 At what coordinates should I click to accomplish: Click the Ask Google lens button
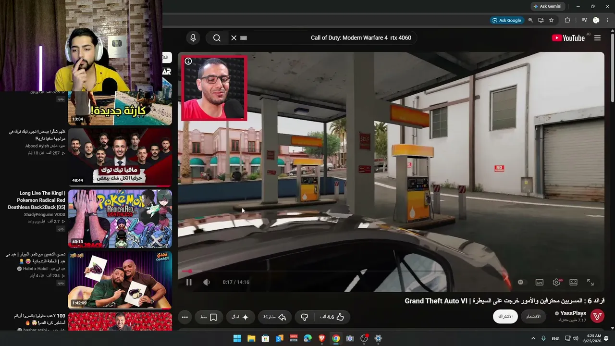pos(506,20)
